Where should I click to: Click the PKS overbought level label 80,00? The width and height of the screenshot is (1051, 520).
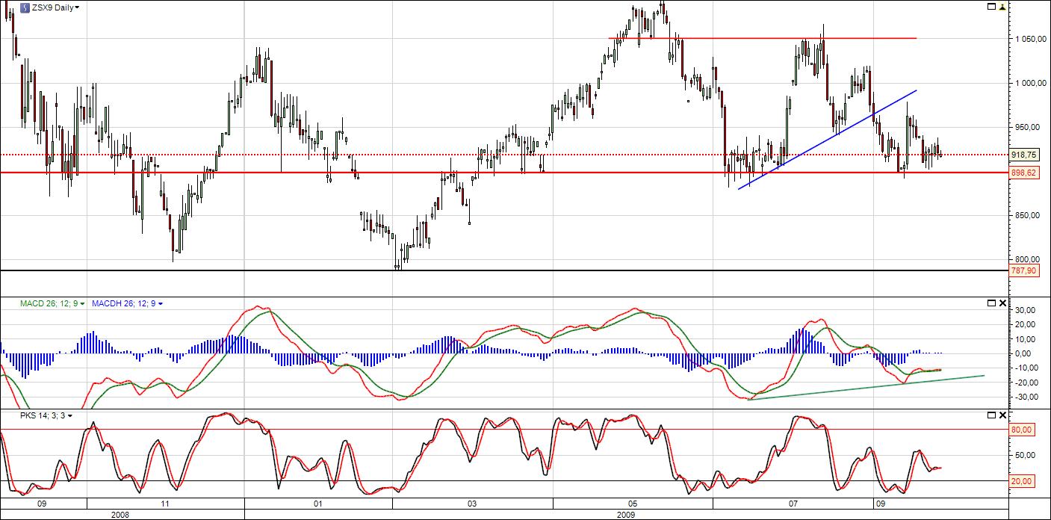point(1023,430)
